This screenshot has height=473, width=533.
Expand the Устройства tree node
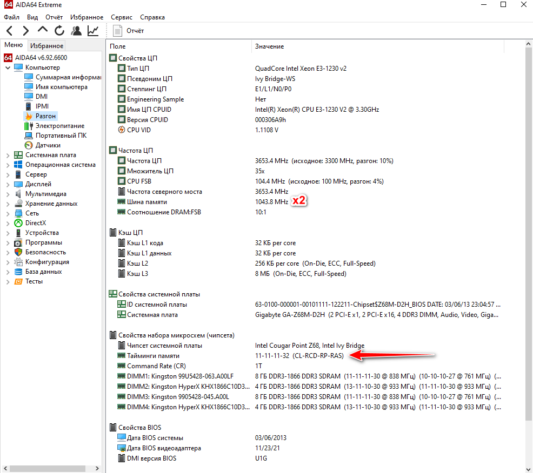coord(8,233)
